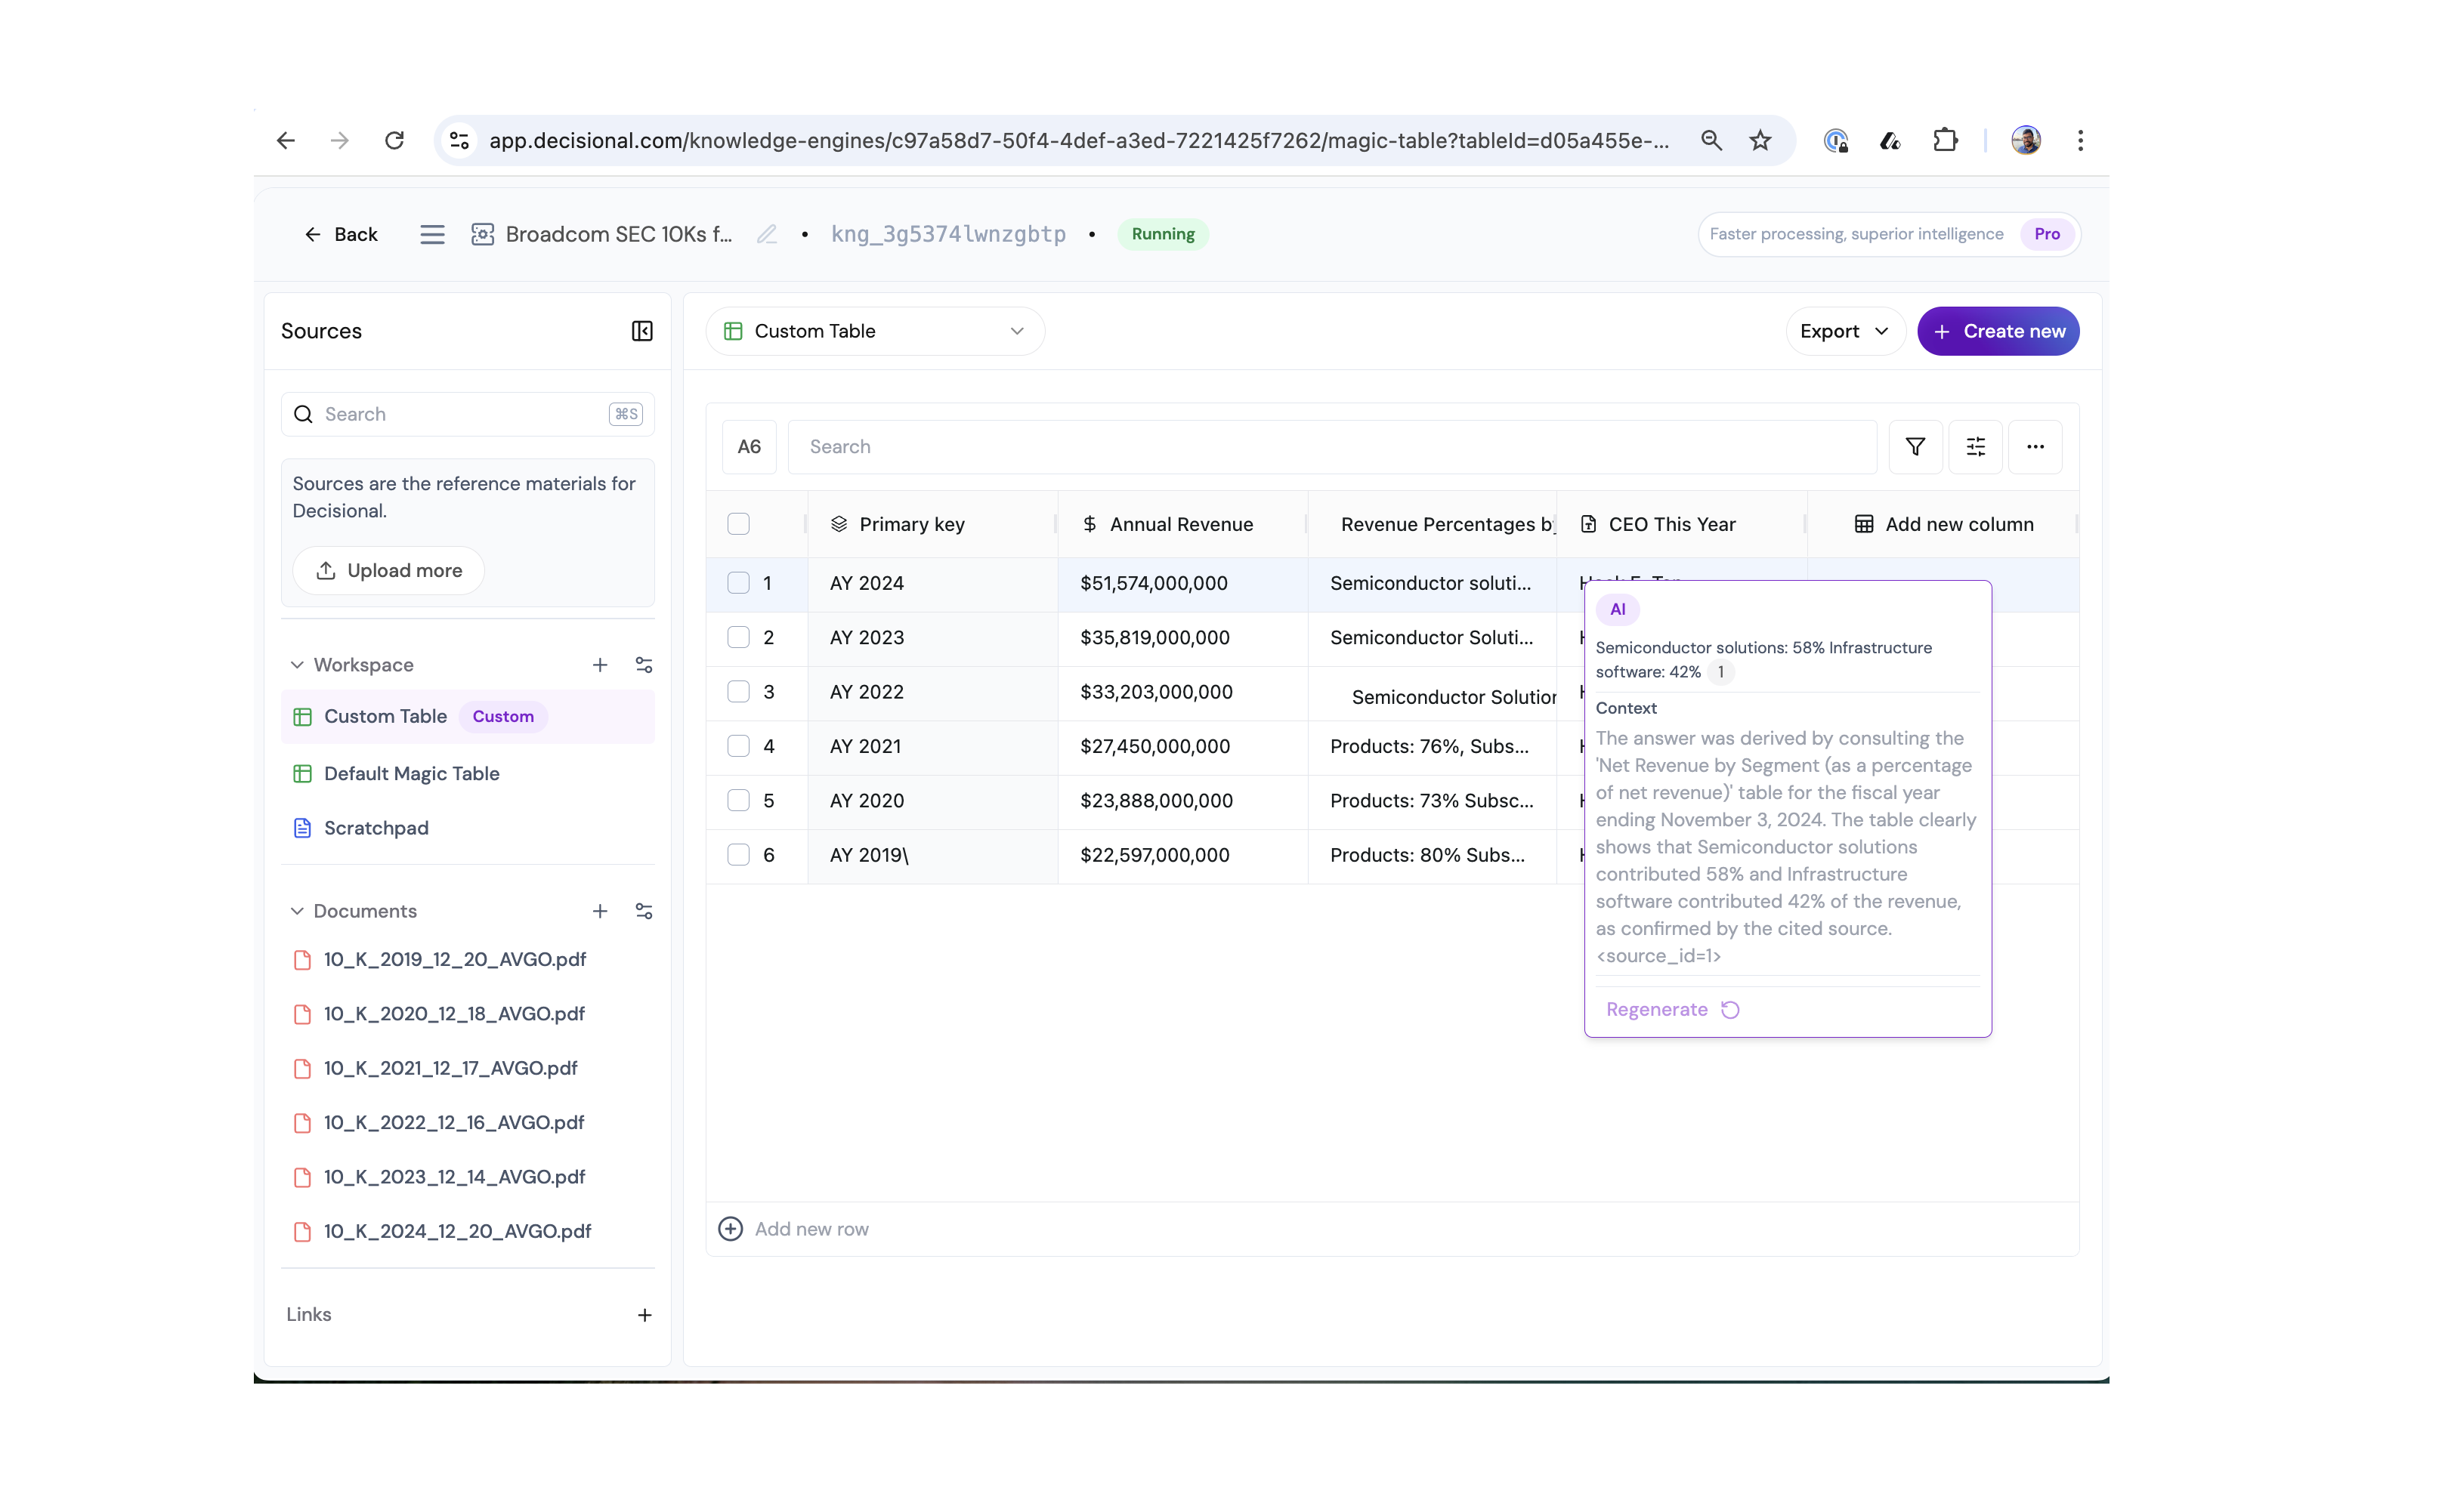Open the three-dots more options menu
This screenshot has height=1512, width=2448.
coord(2035,447)
